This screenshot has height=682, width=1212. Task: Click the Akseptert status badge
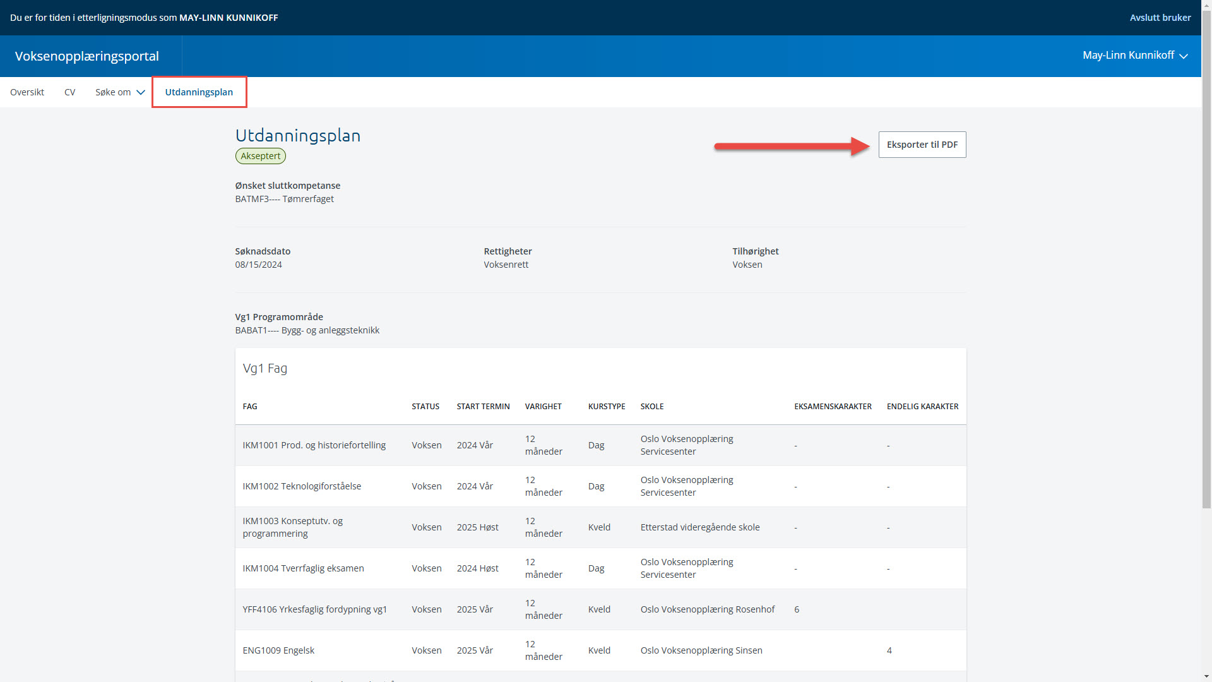(x=260, y=156)
